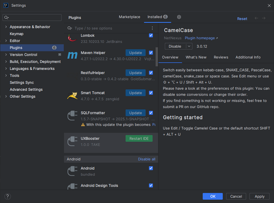Click the Cancel button
Image resolution: width=274 pixels, height=203 pixels.
tap(236, 196)
